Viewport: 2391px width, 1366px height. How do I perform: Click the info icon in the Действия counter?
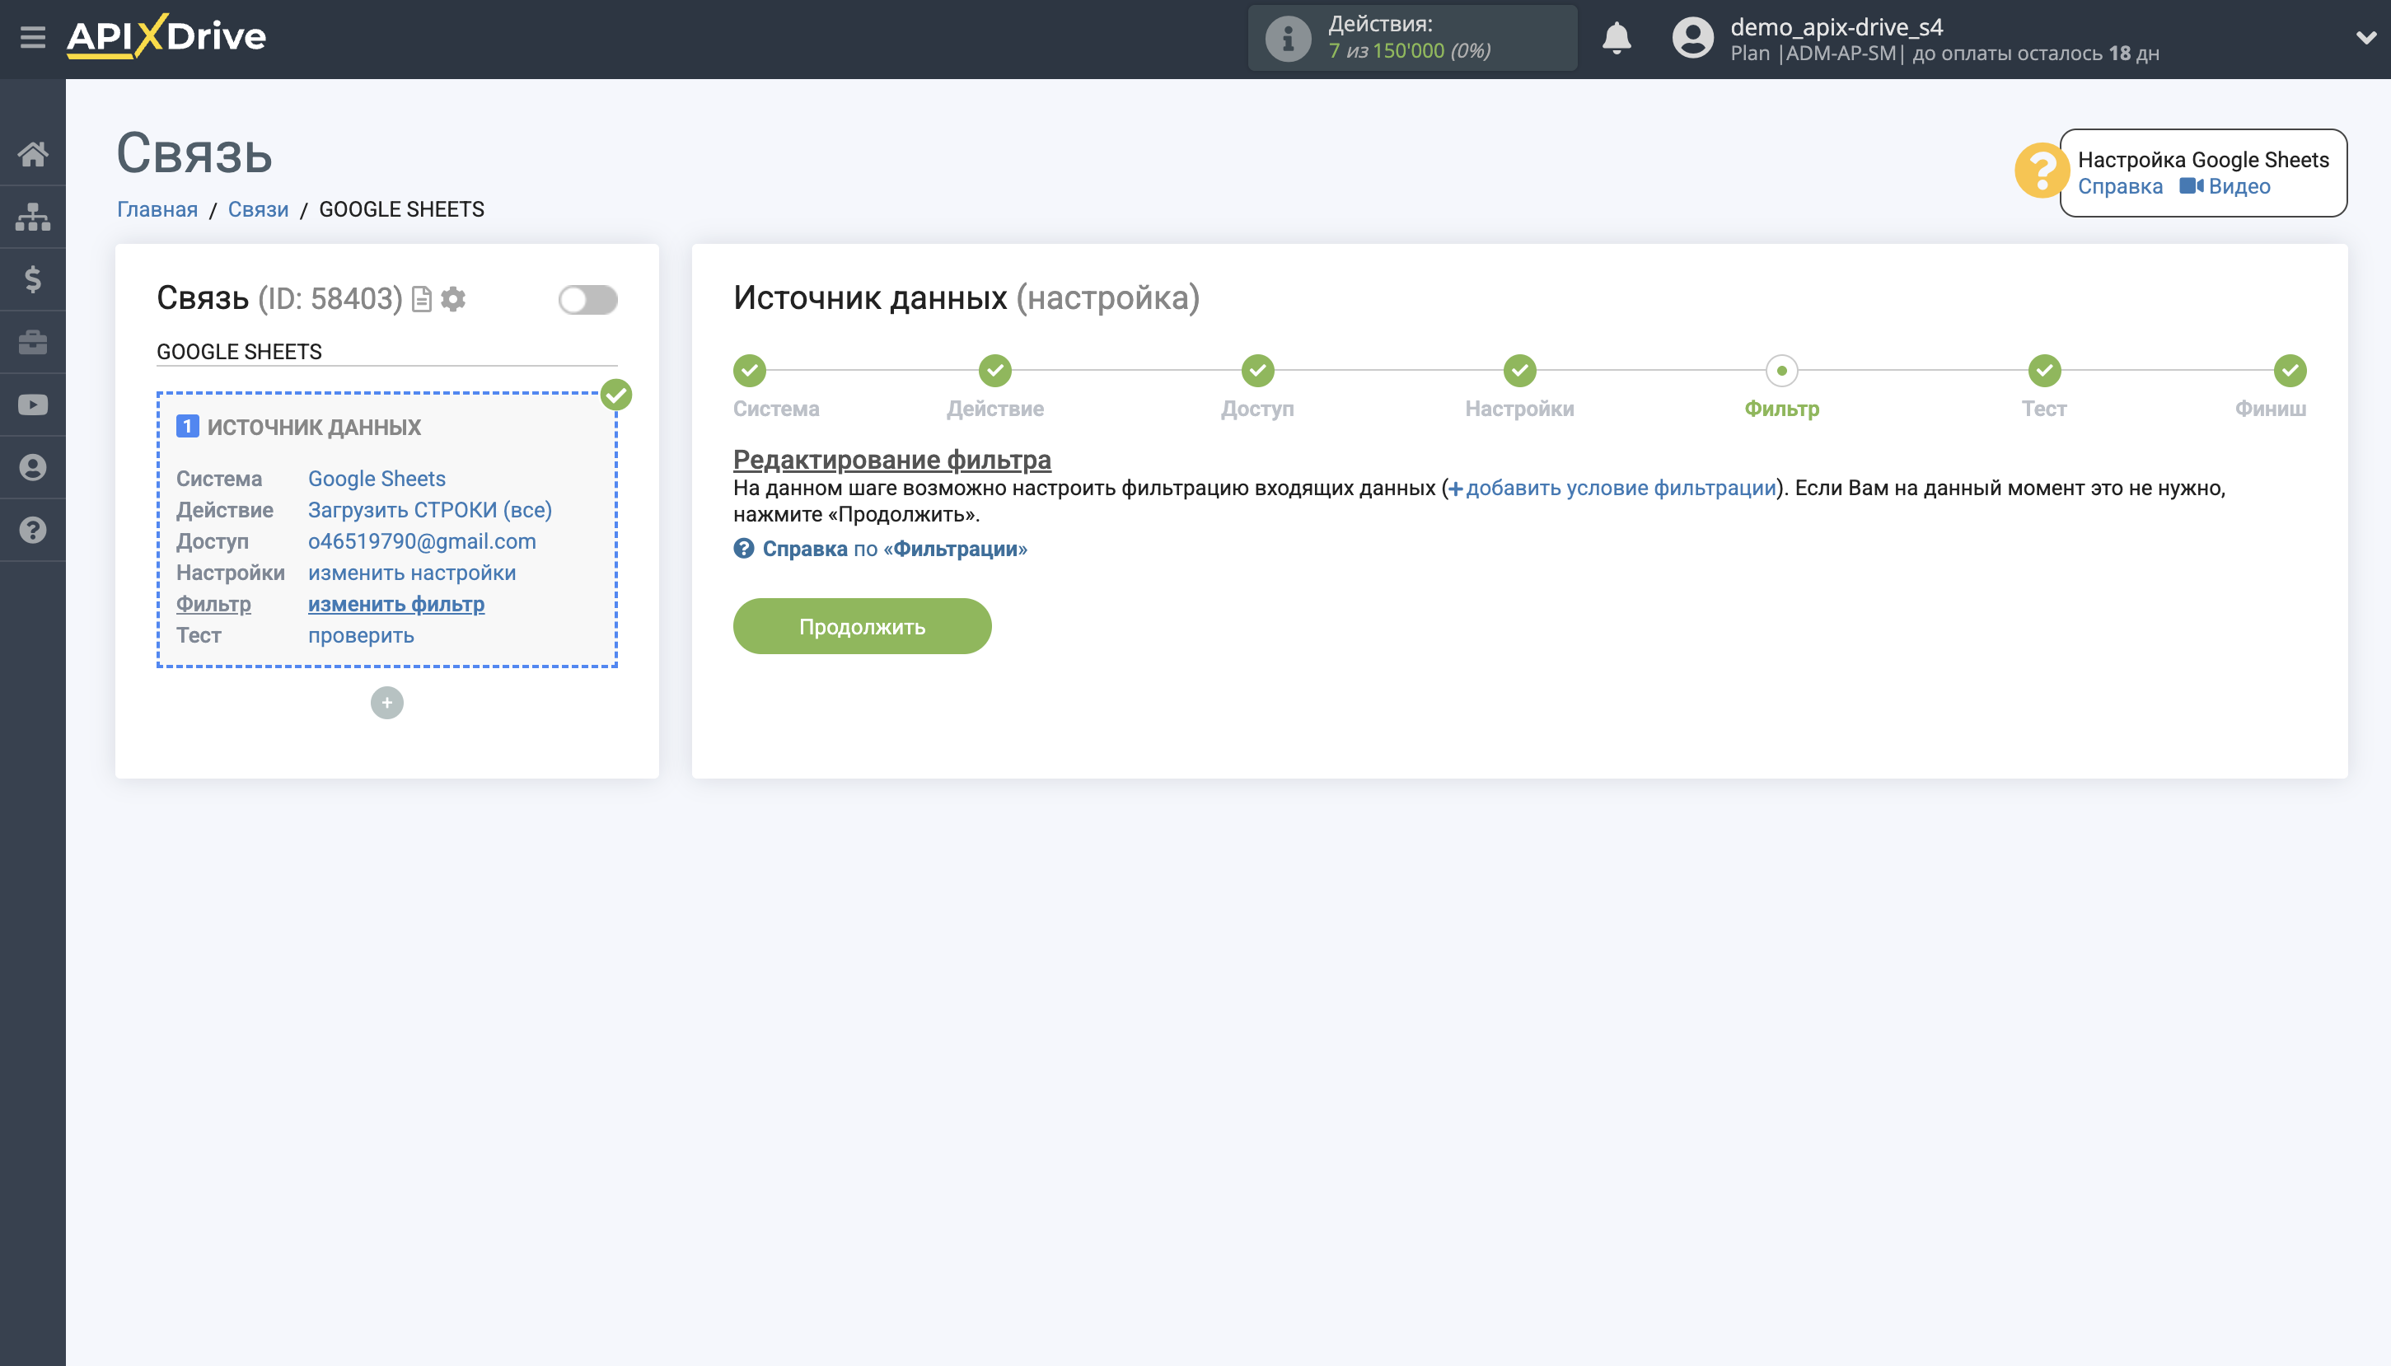1287,38
